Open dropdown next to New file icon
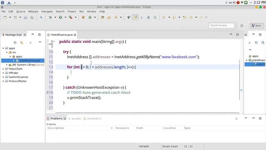Viewport: 266px width, 150px height. pyautogui.click(x=10, y=17)
